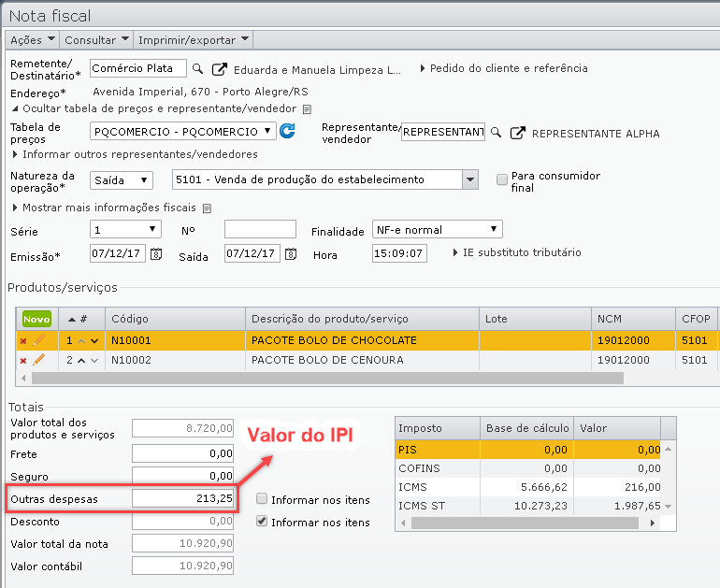Click the refresh icon beside Tabela de preços
The width and height of the screenshot is (720, 588).
click(287, 132)
